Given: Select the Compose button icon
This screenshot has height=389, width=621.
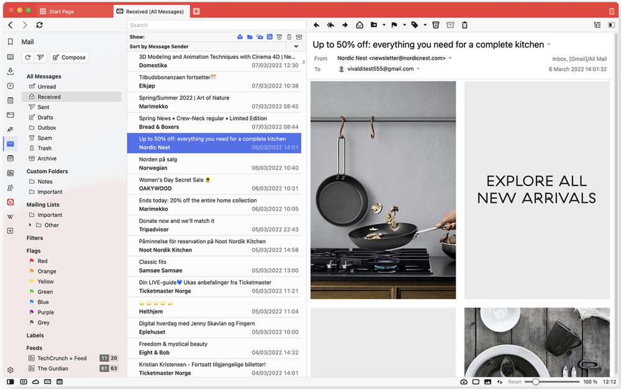Looking at the screenshot, I should [x=55, y=57].
